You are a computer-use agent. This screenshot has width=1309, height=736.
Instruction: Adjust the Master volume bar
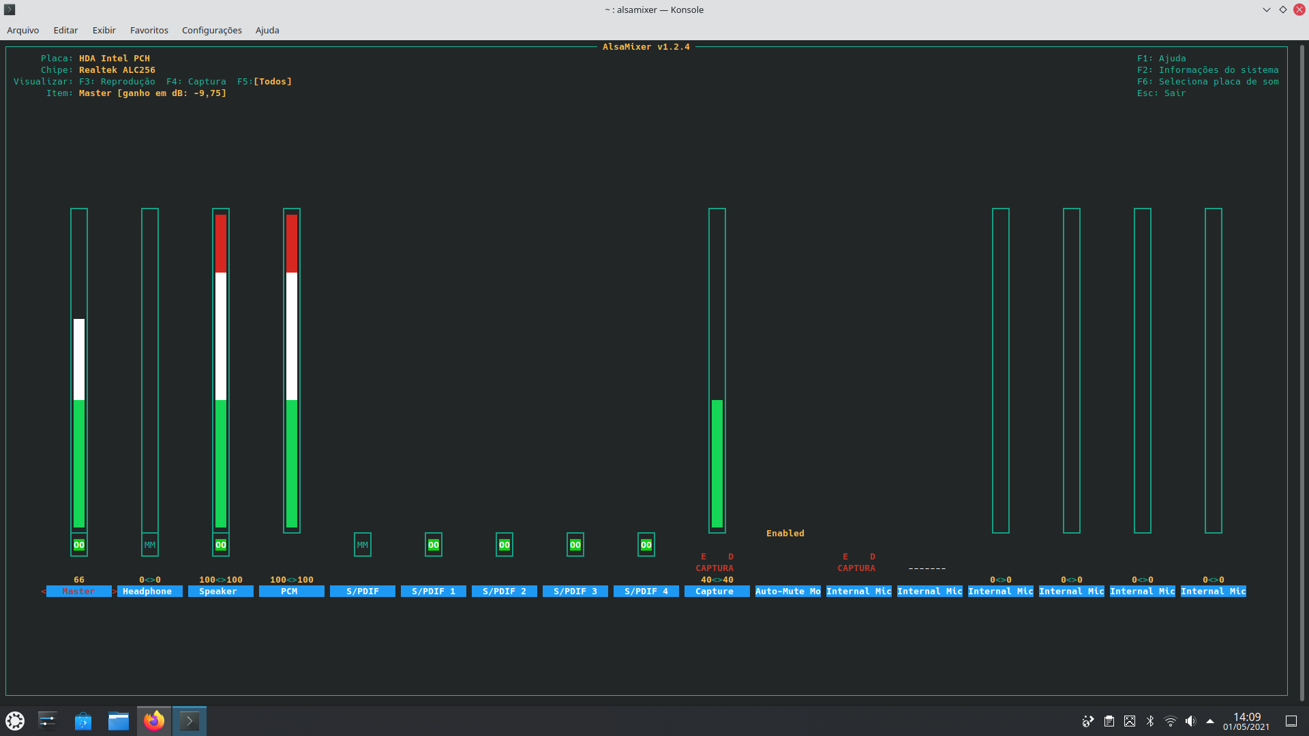79,370
